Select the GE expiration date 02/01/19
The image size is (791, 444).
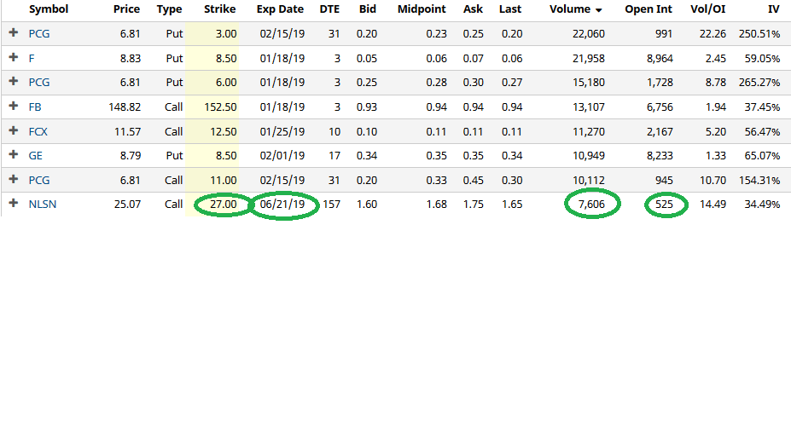[x=282, y=155]
